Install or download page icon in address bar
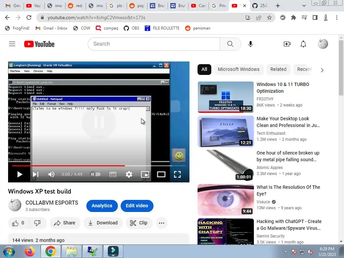Screen dimensions: 344x258 click(248, 17)
